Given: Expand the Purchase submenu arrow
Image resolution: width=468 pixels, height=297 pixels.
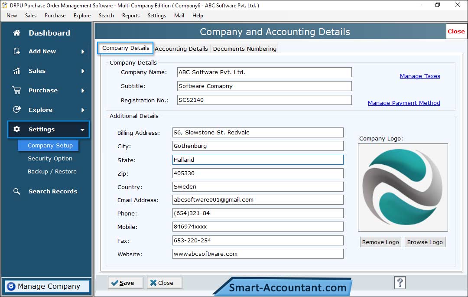Looking at the screenshot, I should 83,91.
